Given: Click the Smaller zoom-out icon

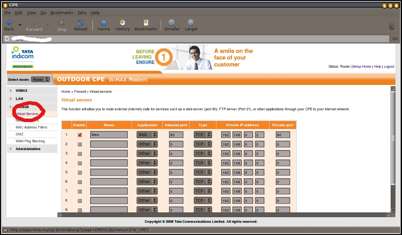Looking at the screenshot, I should coord(172,23).
